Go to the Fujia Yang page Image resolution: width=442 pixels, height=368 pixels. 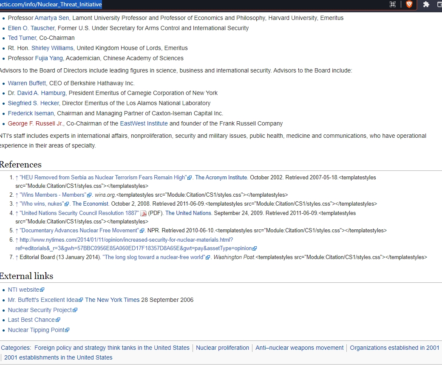tap(49, 58)
